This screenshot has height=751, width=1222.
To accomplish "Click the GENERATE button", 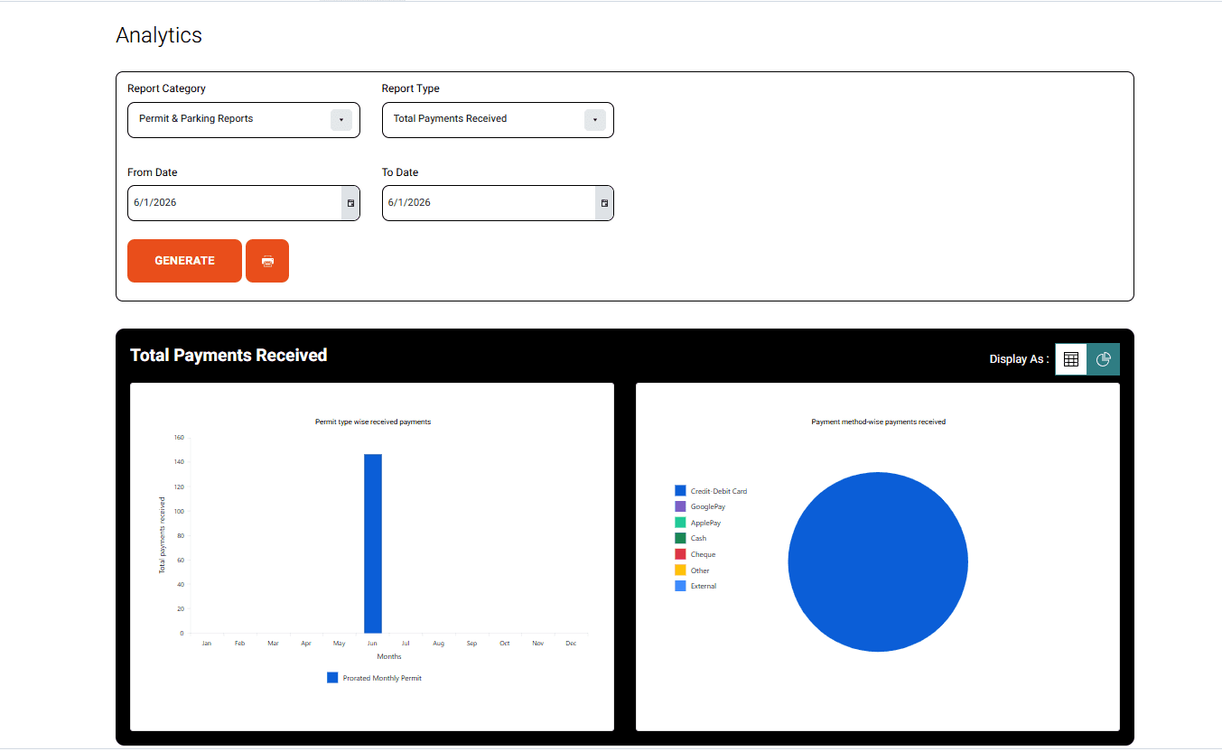I will [184, 261].
